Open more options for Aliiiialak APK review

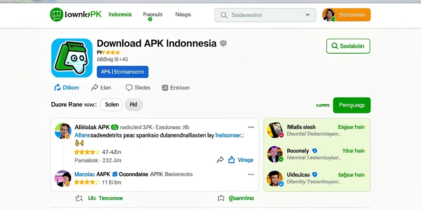[x=251, y=127]
